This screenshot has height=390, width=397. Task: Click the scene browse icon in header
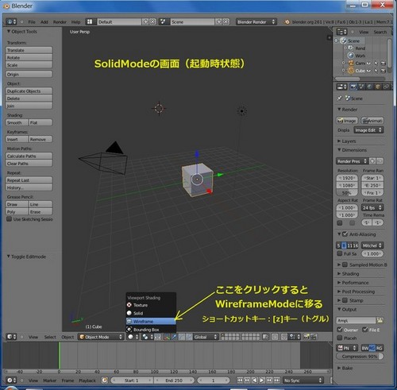(164, 21)
